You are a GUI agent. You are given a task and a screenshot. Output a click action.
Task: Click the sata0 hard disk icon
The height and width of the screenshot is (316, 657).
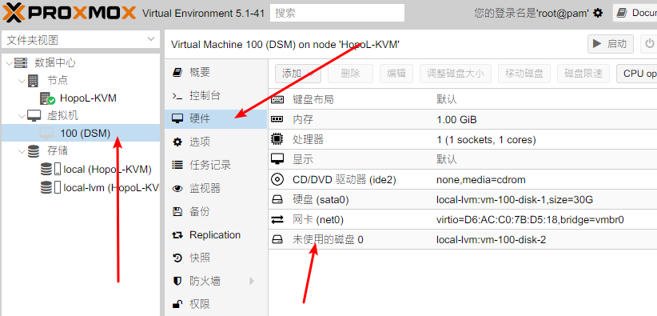(277, 200)
